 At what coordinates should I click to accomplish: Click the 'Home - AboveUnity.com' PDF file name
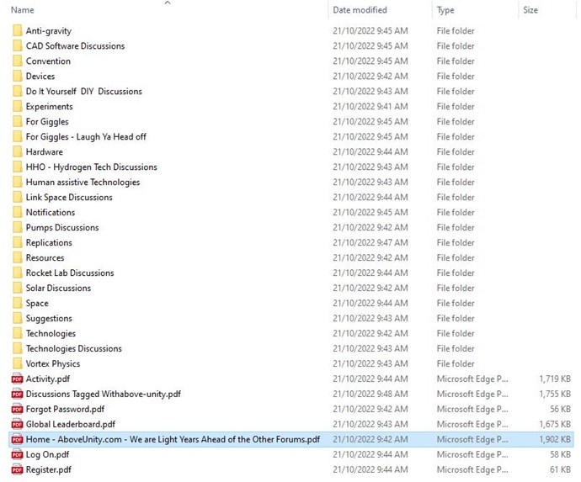click(x=173, y=439)
